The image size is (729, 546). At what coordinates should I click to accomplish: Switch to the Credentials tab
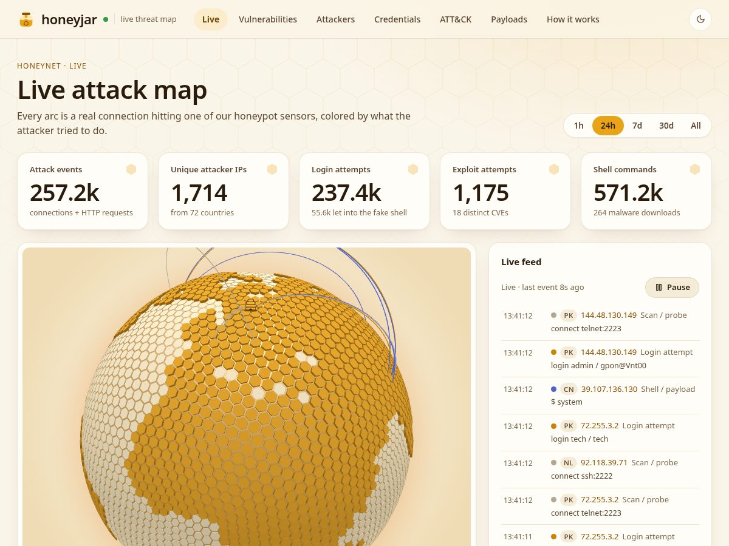pyautogui.click(x=397, y=19)
